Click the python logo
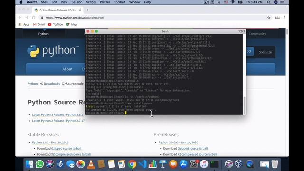 click(53, 51)
